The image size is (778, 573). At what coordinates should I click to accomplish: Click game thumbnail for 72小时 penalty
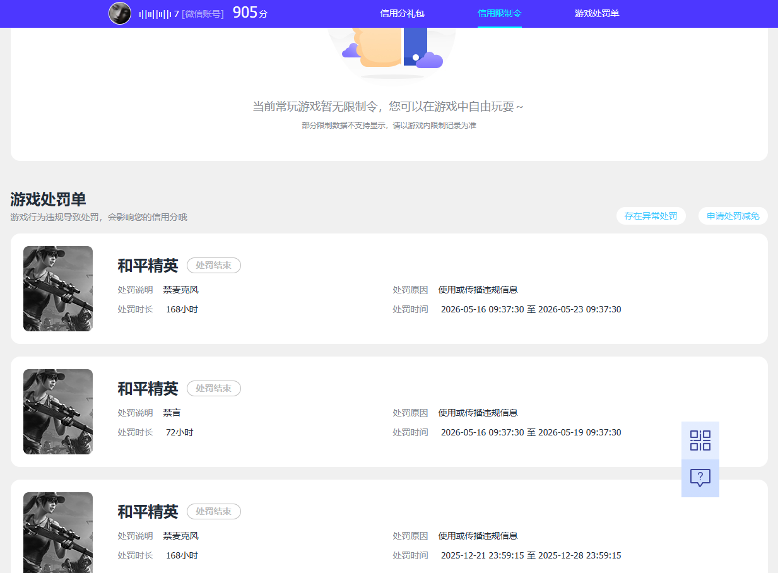(x=58, y=411)
